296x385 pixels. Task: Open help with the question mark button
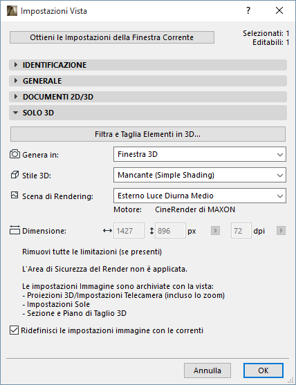tap(248, 10)
